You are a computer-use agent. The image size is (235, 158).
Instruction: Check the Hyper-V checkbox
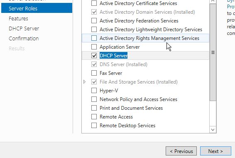pos(94,91)
